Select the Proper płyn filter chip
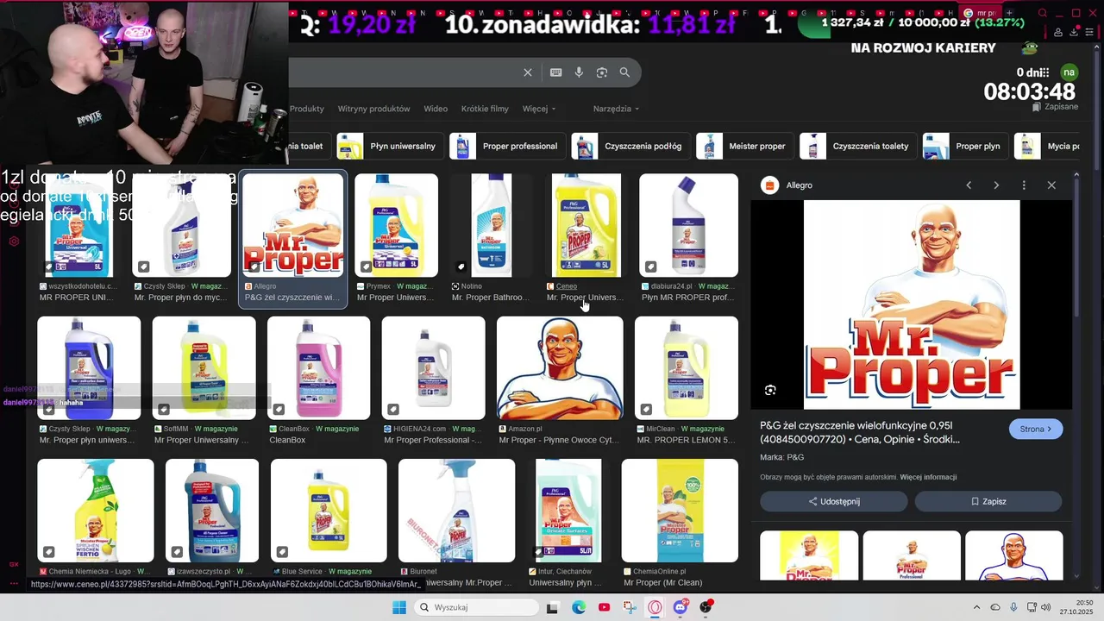The height and width of the screenshot is (621, 1104). [x=965, y=146]
